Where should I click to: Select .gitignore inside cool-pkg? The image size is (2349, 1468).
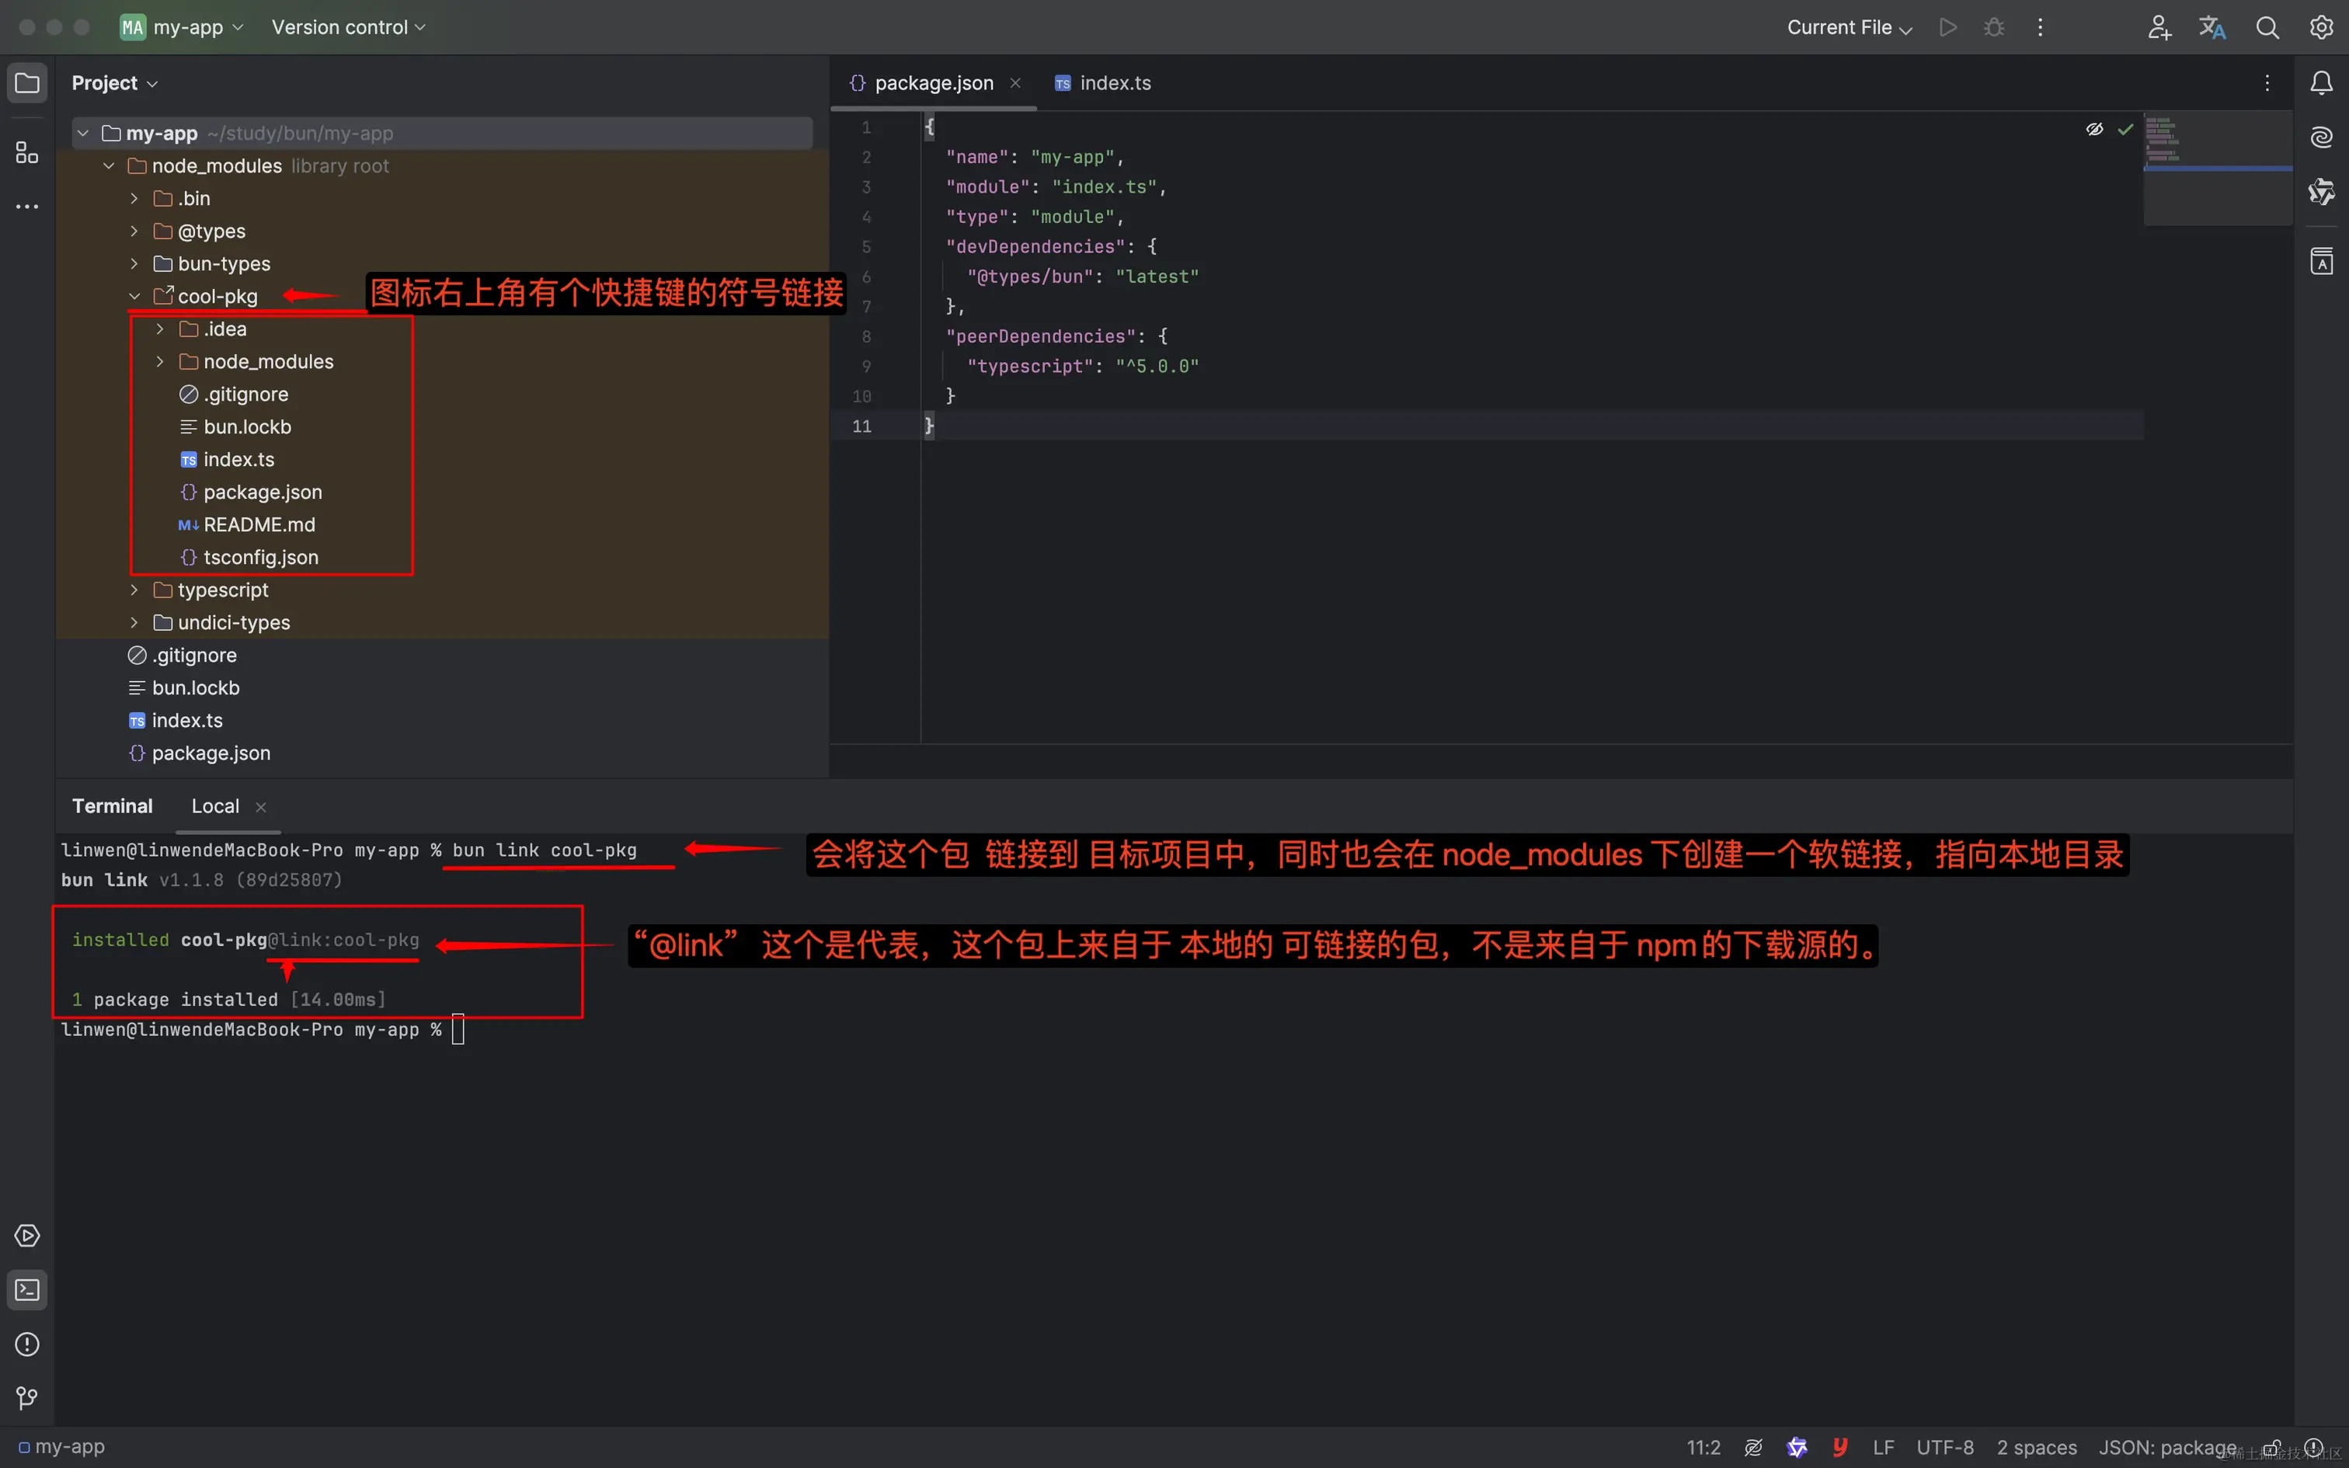click(234, 395)
